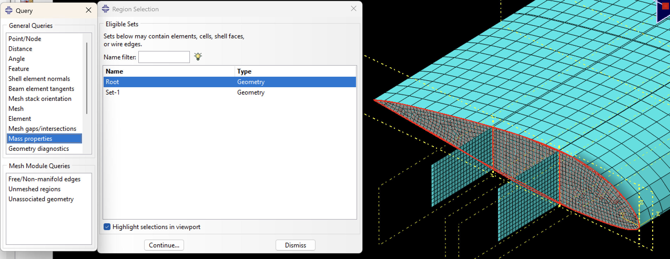This screenshot has width=670, height=259.
Task: Click the Geometry type cell for Set-1
Action: (251, 92)
